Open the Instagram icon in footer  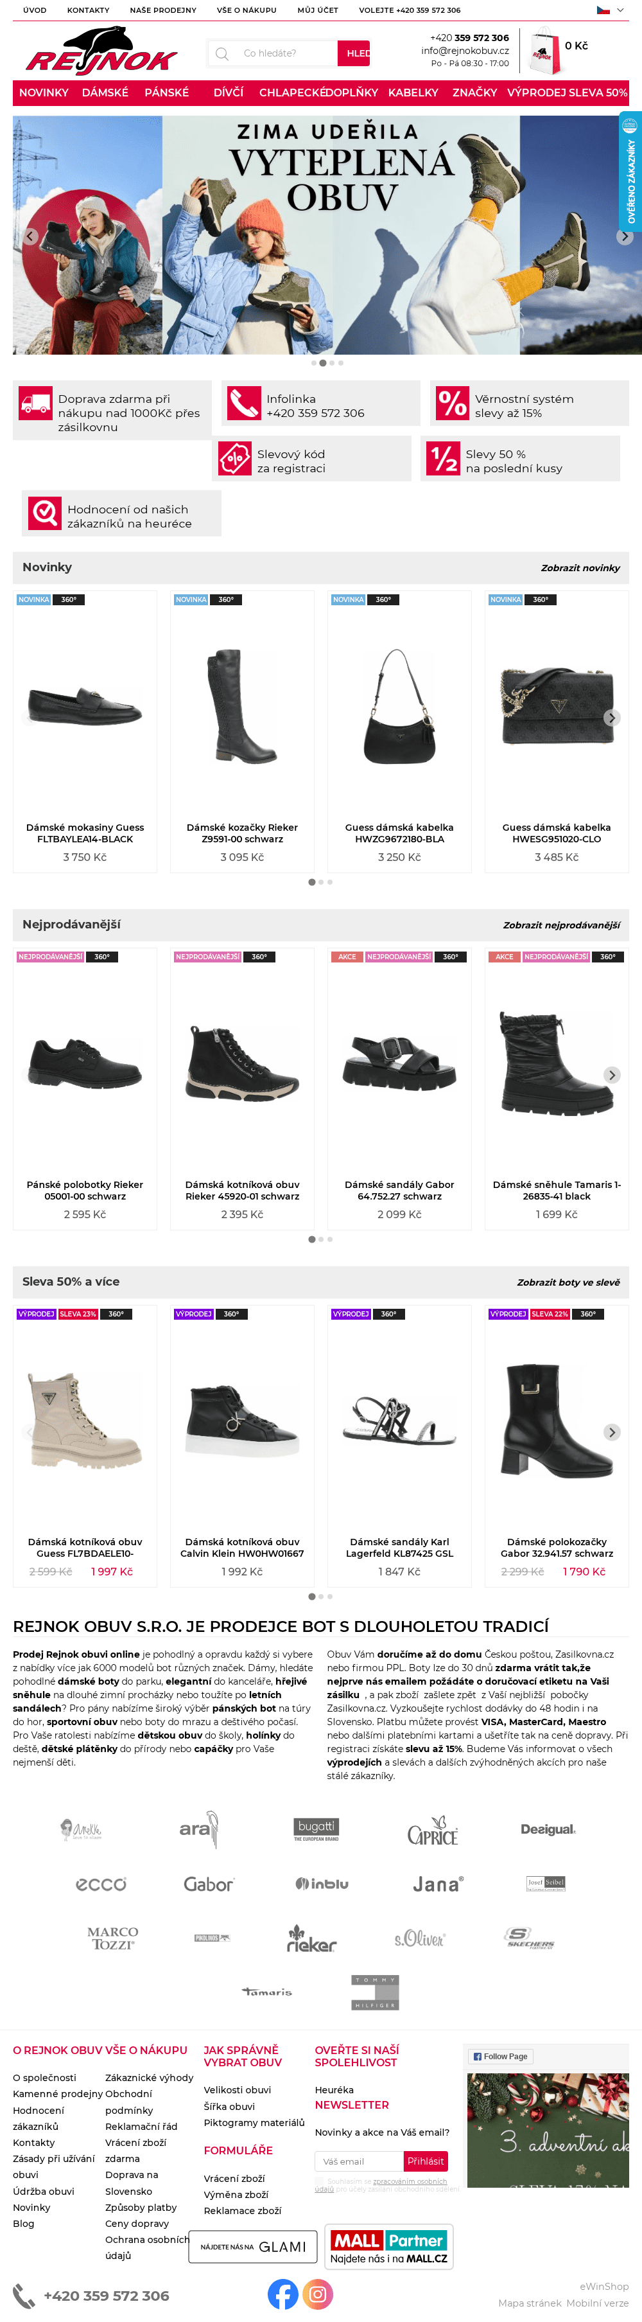point(318,2293)
